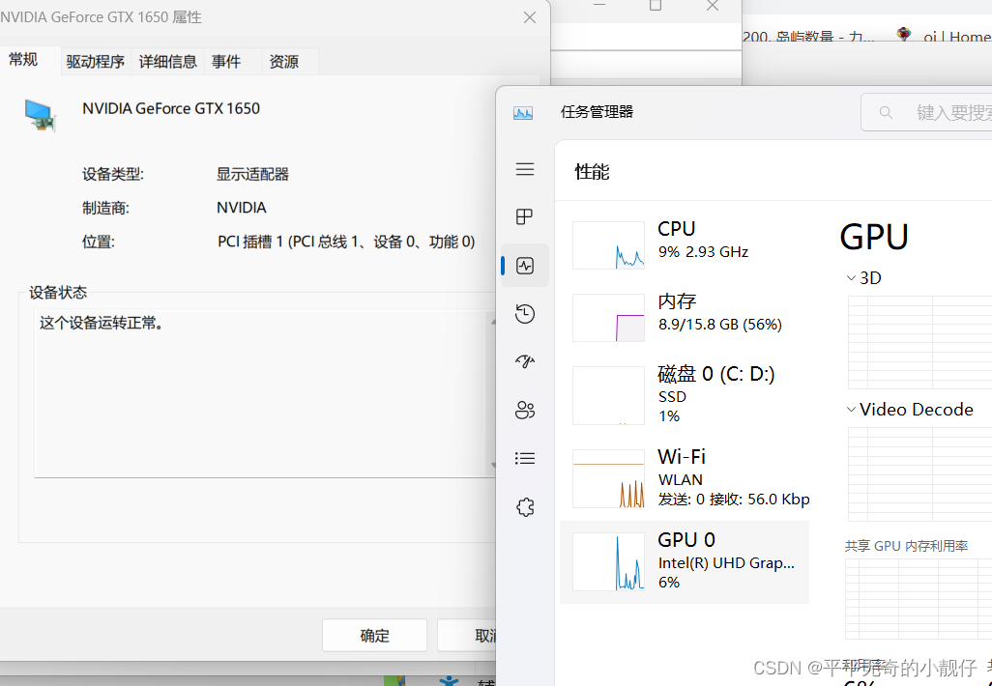Open the App history clock icon
Screen dimensions: 992x686
(524, 314)
